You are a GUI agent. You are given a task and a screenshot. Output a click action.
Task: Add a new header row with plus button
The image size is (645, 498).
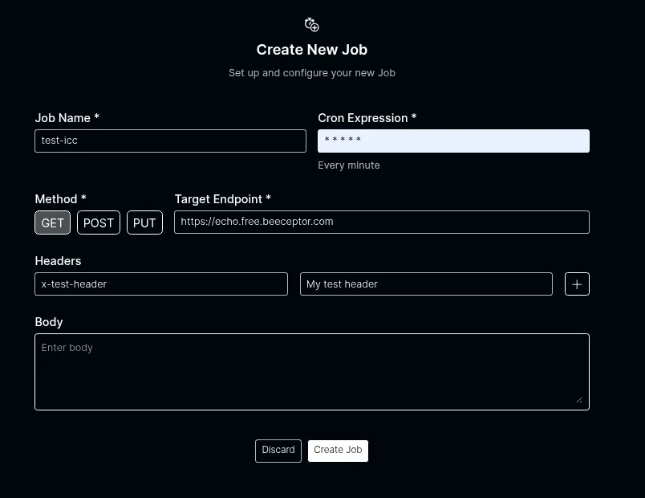click(x=577, y=284)
